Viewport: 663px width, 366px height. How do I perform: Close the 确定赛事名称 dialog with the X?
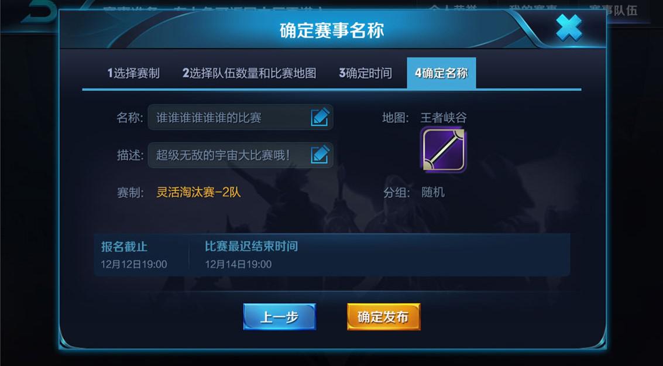569,28
